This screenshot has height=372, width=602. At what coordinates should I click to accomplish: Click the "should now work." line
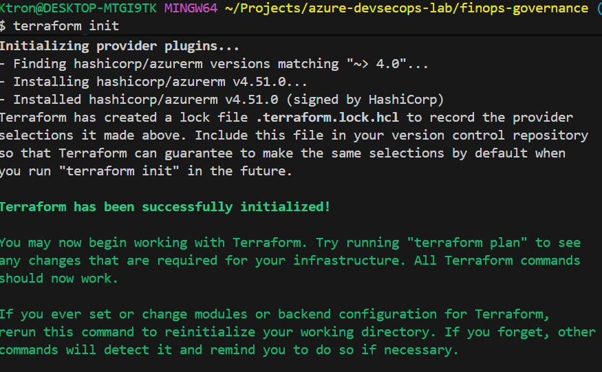pos(59,278)
